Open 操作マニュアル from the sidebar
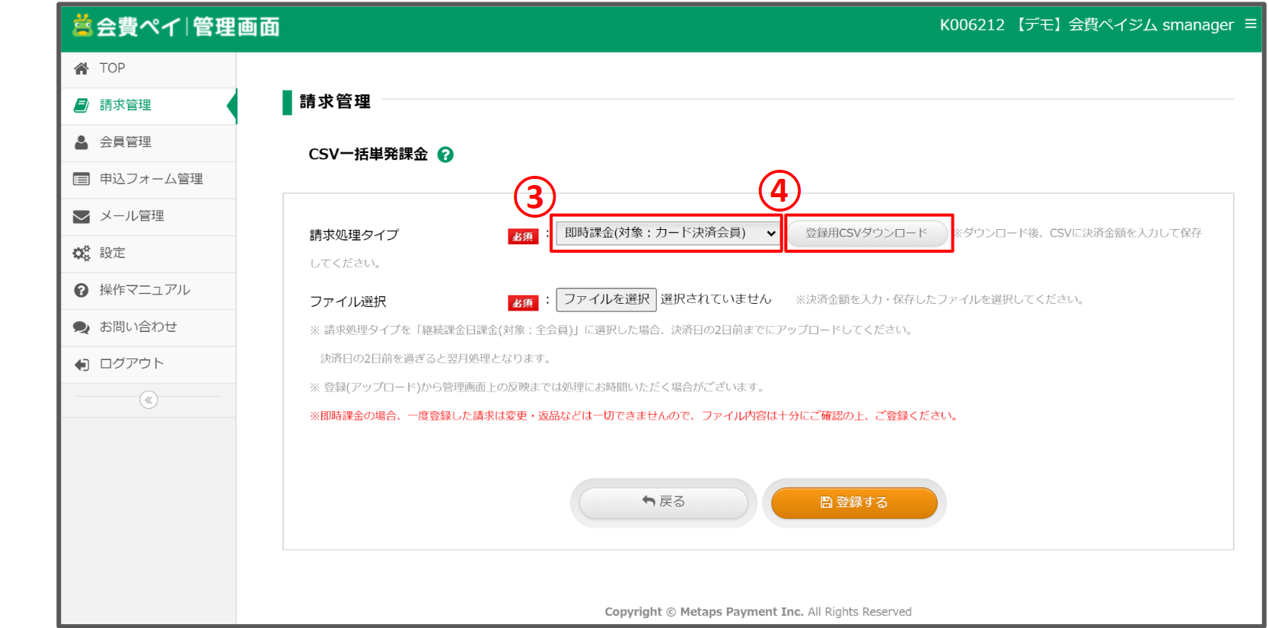 [x=148, y=290]
